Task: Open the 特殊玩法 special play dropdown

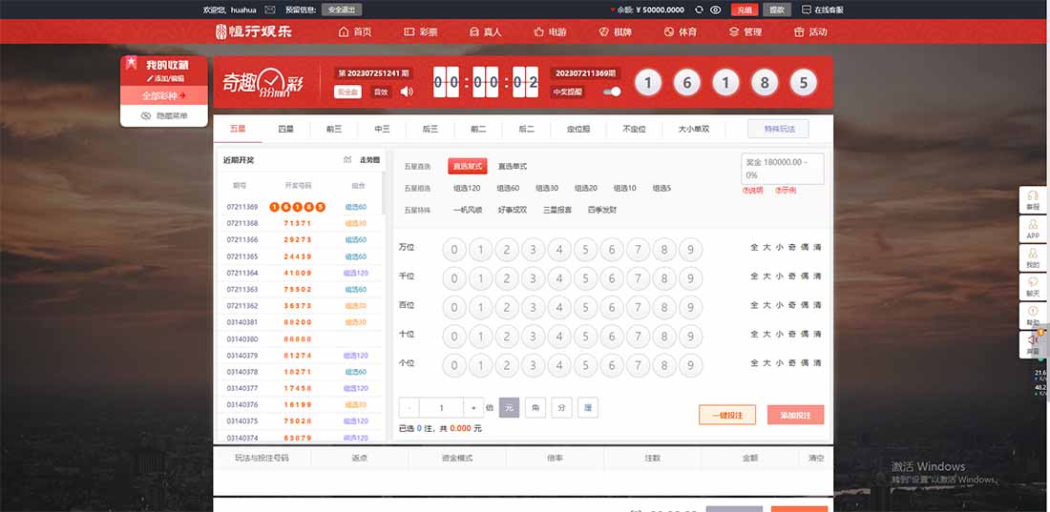Action: point(778,129)
